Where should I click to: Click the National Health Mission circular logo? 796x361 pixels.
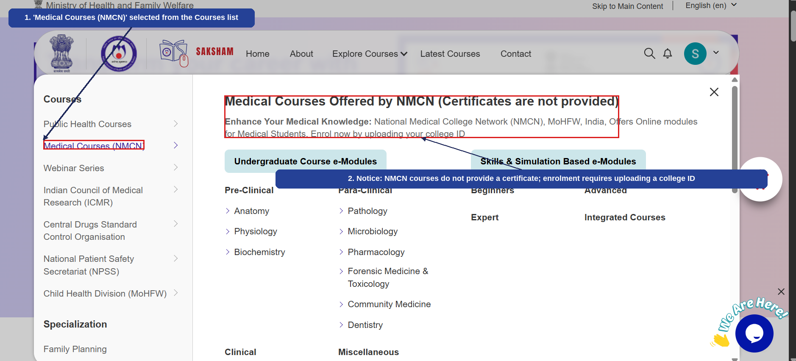pos(119,54)
